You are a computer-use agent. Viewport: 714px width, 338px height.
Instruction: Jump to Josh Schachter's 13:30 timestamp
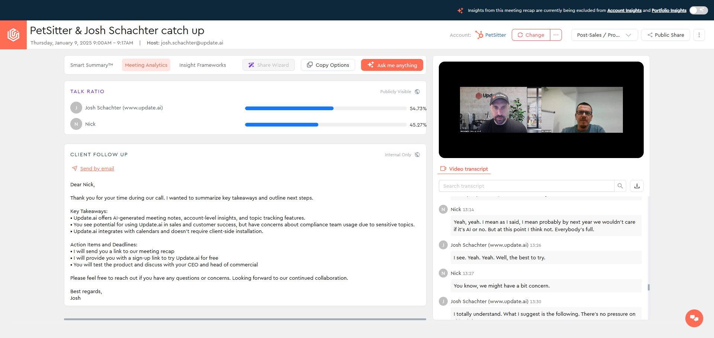(x=535, y=302)
